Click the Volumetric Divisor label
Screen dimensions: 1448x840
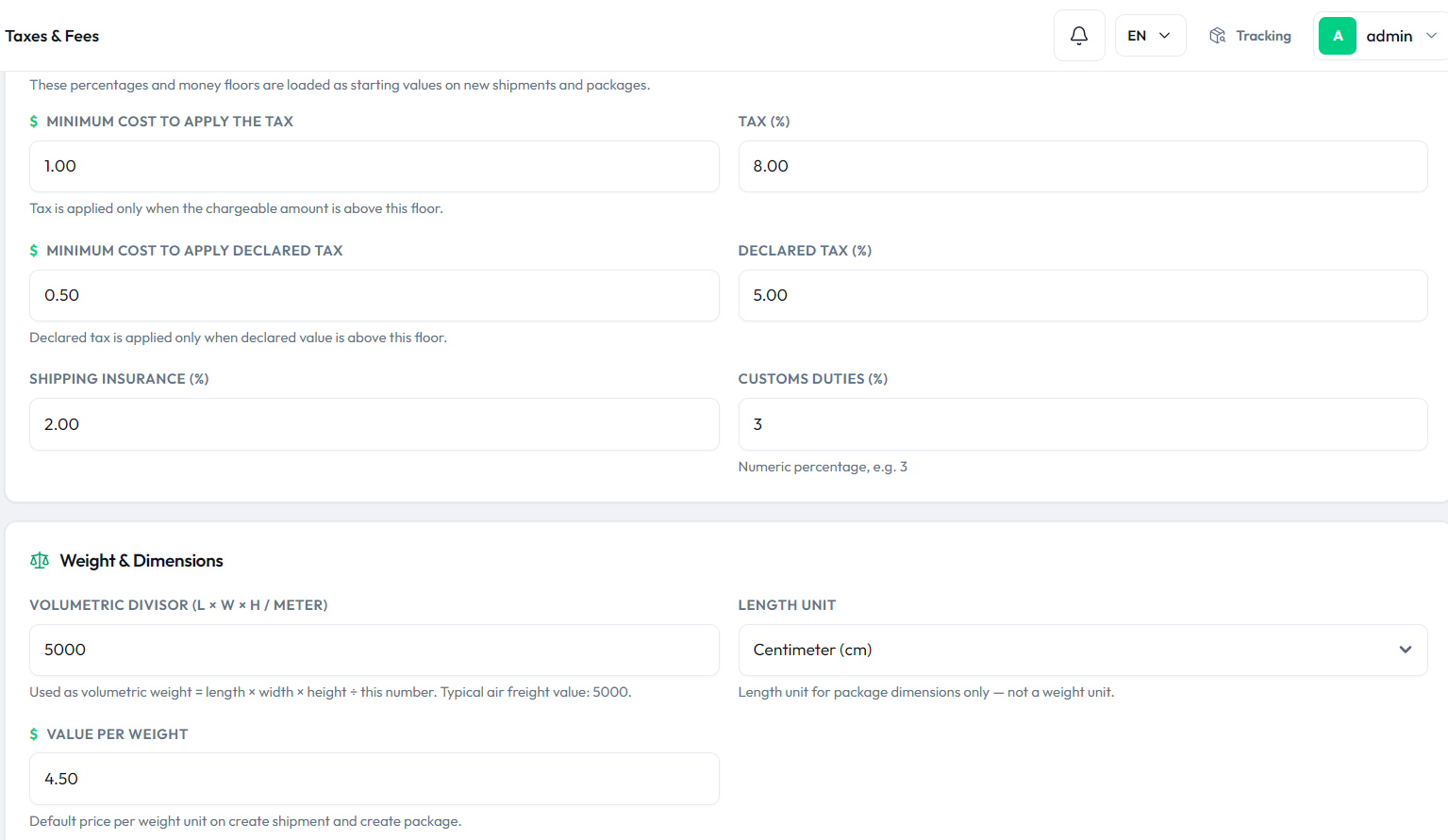178,605
